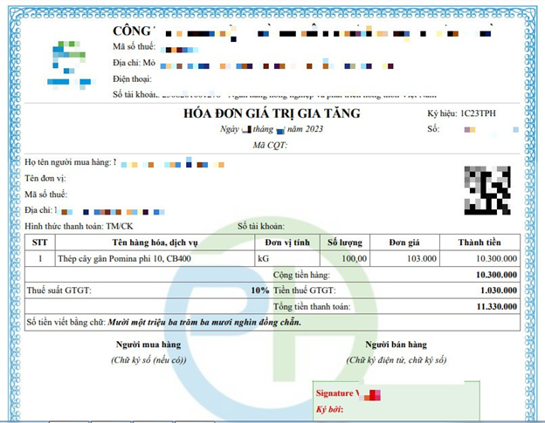The image size is (545, 423).
Task: Click the 'Mã CQT:' label
Action: [x=270, y=145]
